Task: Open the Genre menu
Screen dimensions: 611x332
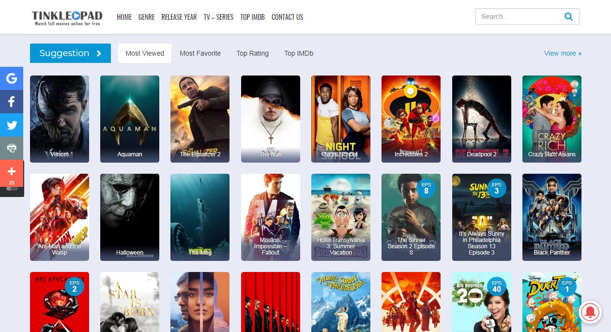Action: [147, 17]
